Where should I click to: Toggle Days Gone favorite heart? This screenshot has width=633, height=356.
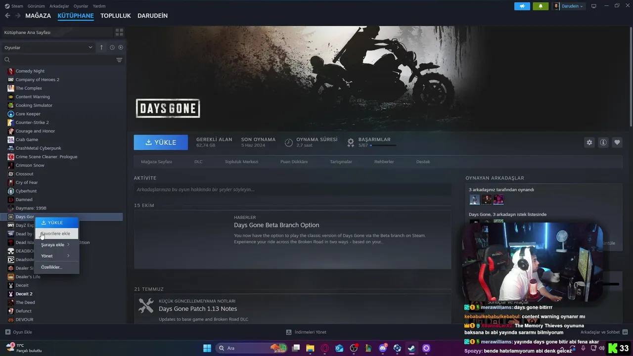(x=617, y=142)
